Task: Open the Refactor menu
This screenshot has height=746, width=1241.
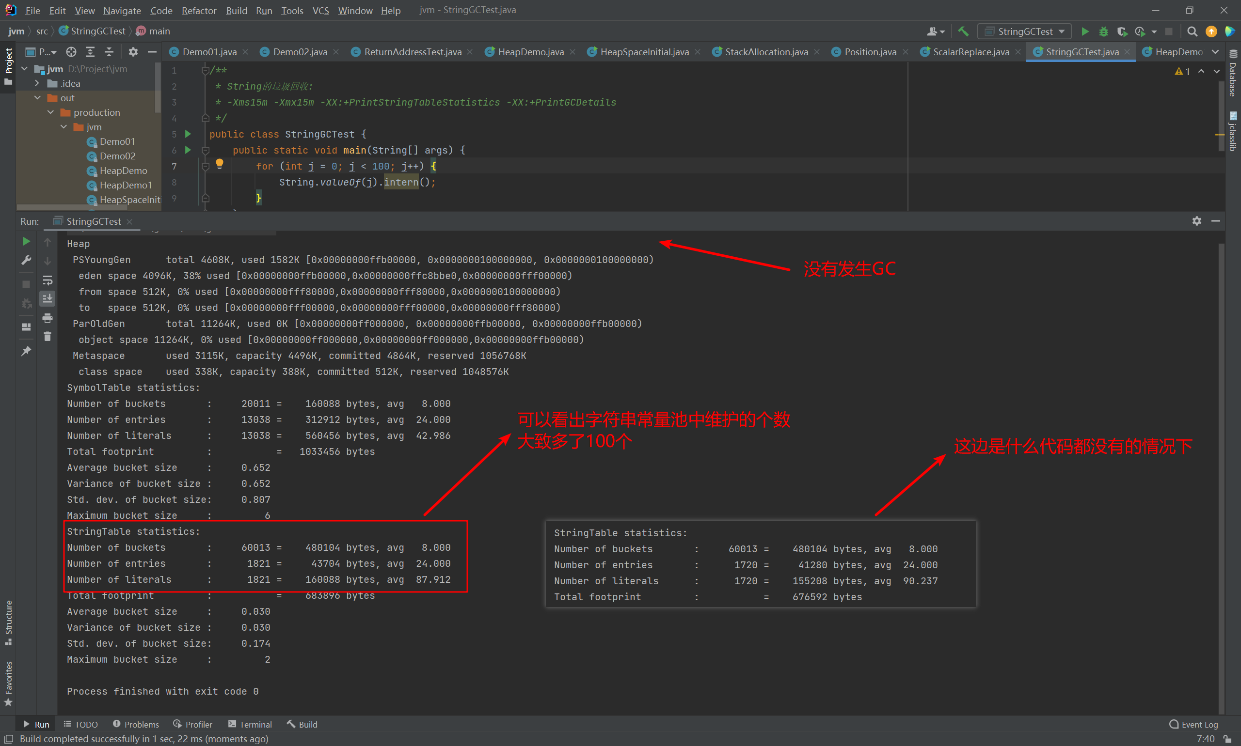Action: pyautogui.click(x=199, y=11)
